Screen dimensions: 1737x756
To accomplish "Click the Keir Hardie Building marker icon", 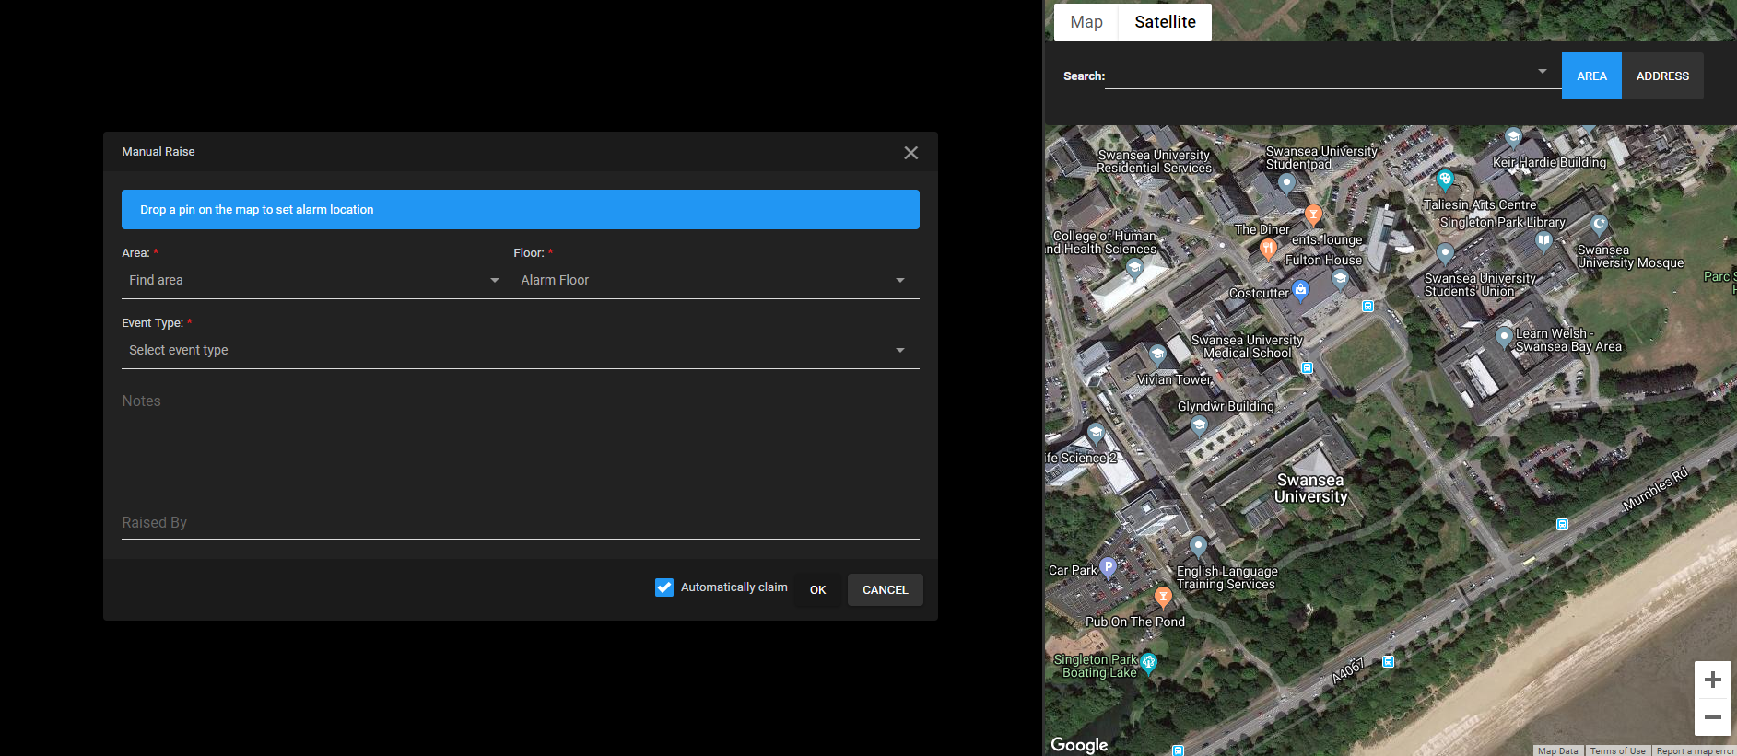I will point(1513,138).
